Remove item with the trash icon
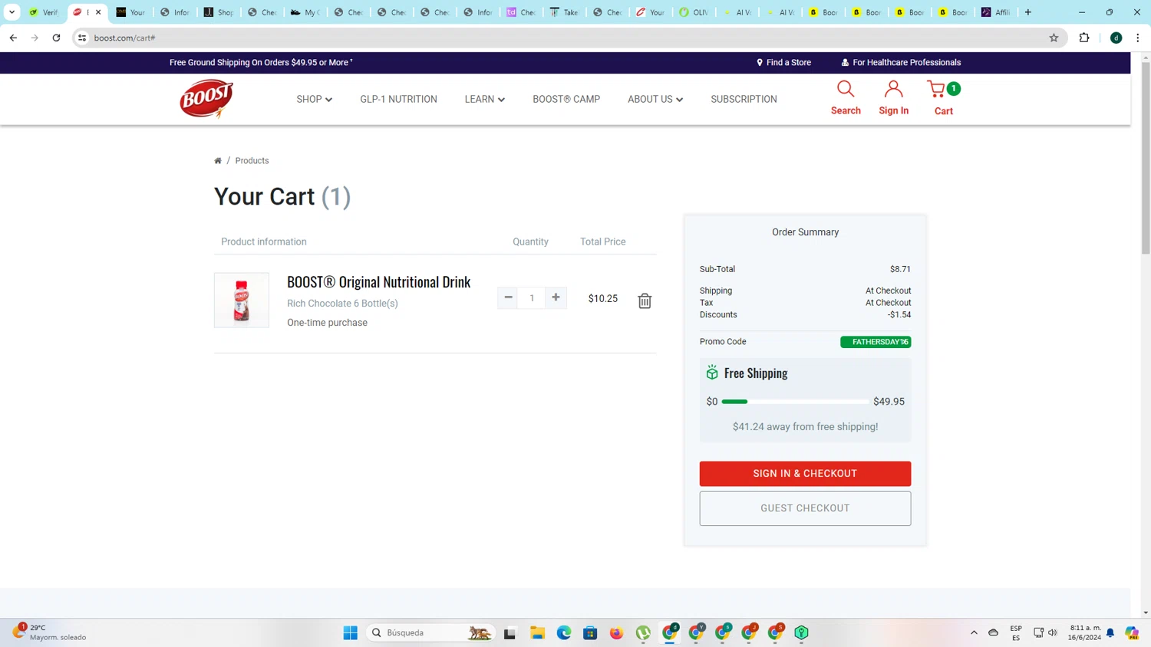The image size is (1151, 647). pos(645,301)
